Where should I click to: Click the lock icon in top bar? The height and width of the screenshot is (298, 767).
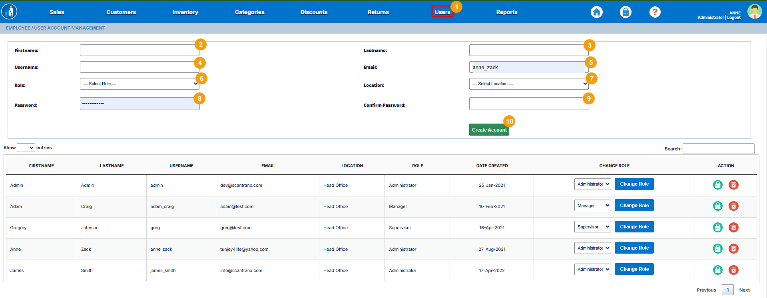(626, 12)
